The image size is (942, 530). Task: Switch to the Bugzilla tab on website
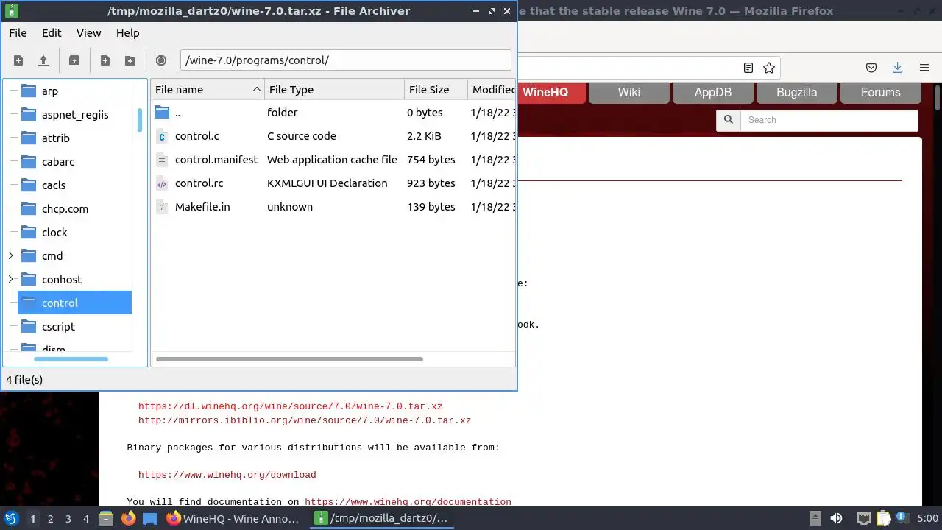797,93
